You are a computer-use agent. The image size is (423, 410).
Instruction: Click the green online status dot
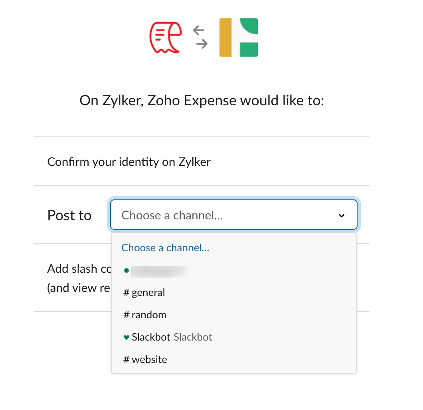coord(126,270)
